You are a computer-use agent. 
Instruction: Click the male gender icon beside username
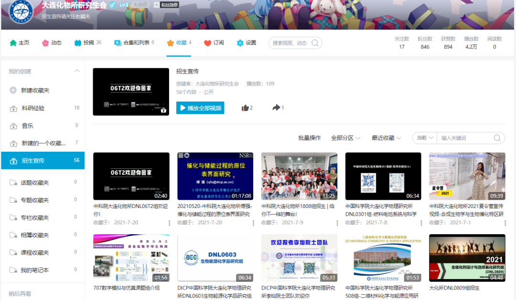pos(113,5)
